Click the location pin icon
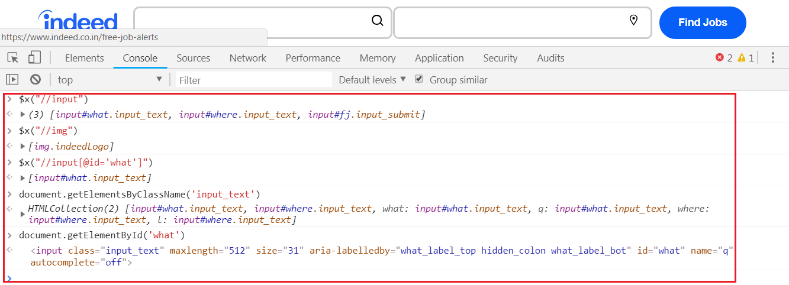The height and width of the screenshot is (285, 789). pyautogui.click(x=634, y=21)
